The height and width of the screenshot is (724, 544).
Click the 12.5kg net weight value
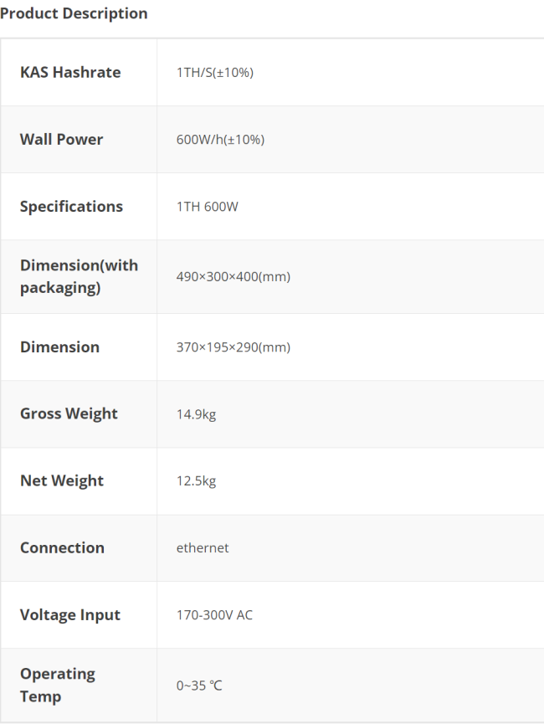pos(197,481)
